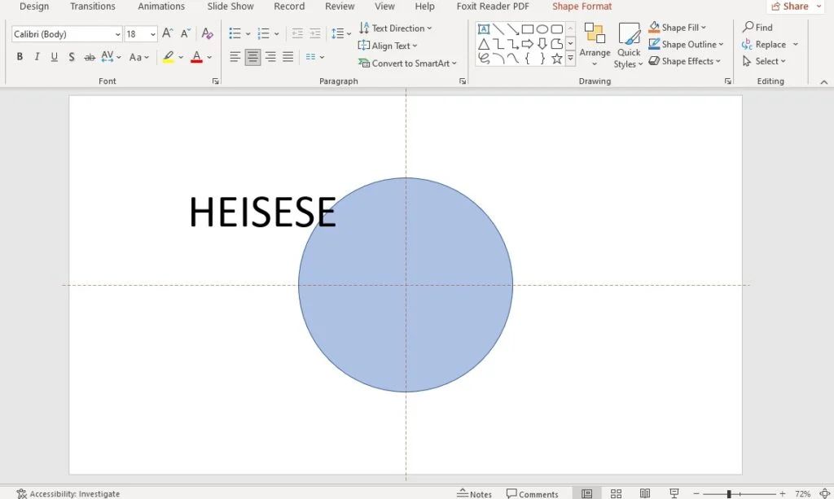Insert a Text Box from the shapes gallery
Viewport: 834px width, 499px height.
pyautogui.click(x=484, y=29)
